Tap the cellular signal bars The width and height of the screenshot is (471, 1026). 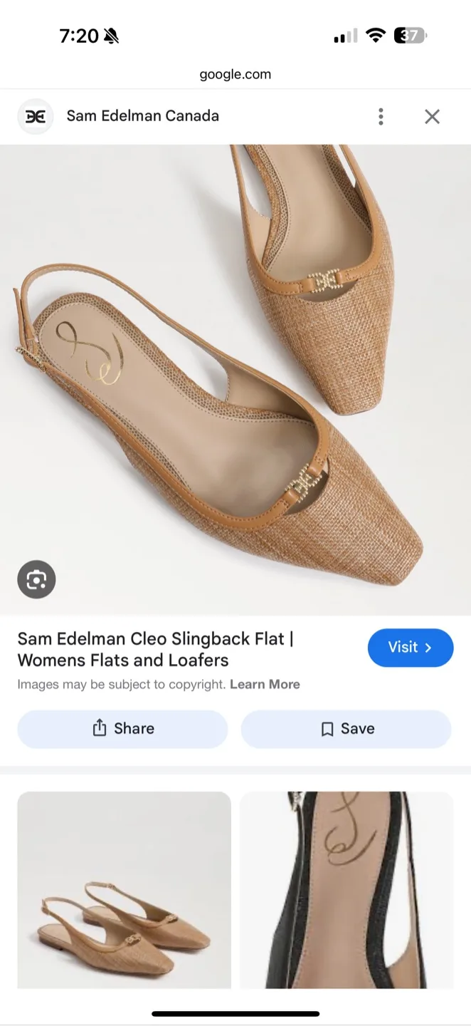345,36
